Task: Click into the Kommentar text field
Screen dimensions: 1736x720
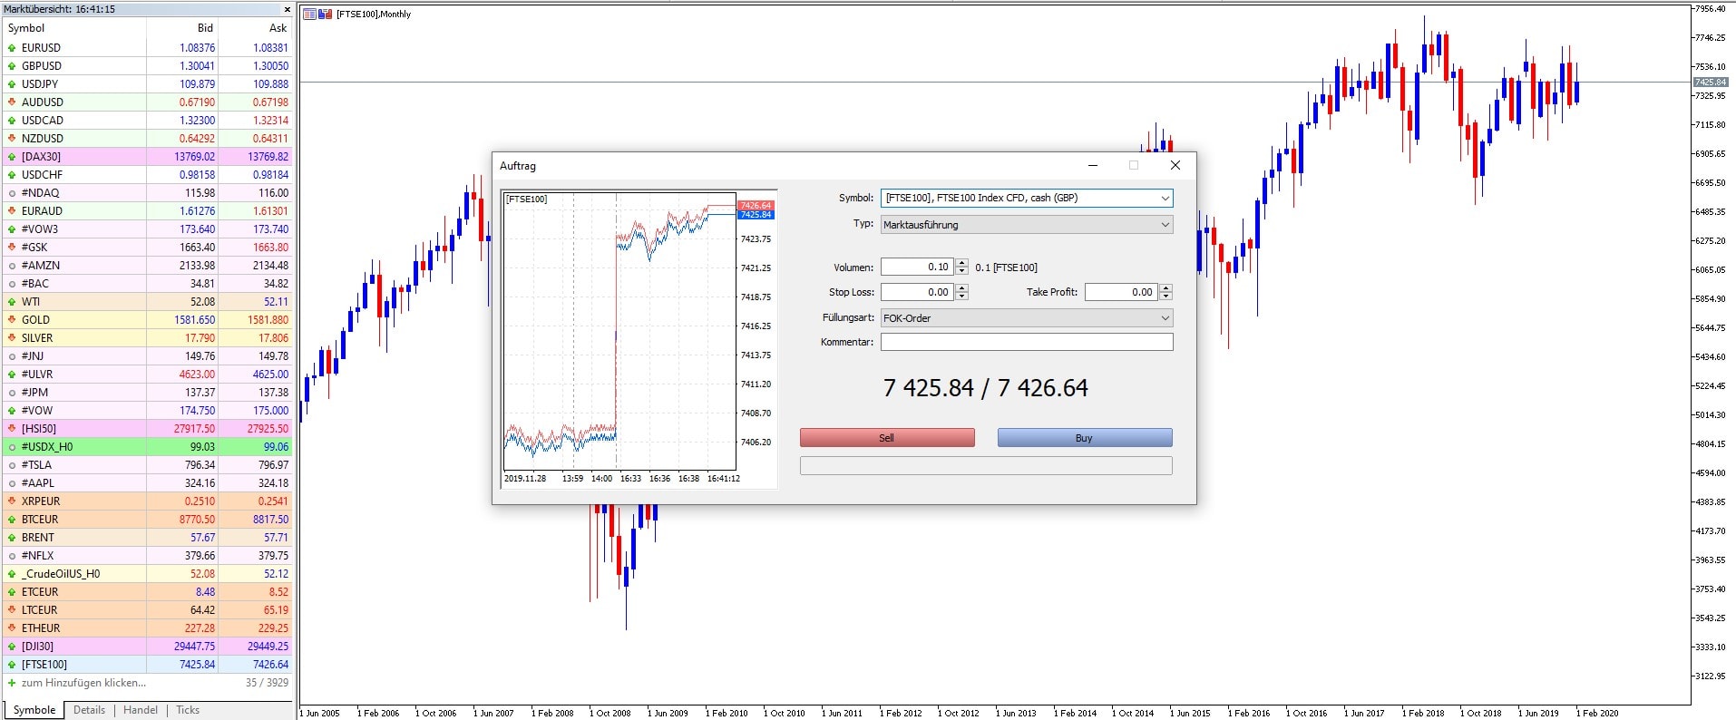Action: click(x=1026, y=342)
